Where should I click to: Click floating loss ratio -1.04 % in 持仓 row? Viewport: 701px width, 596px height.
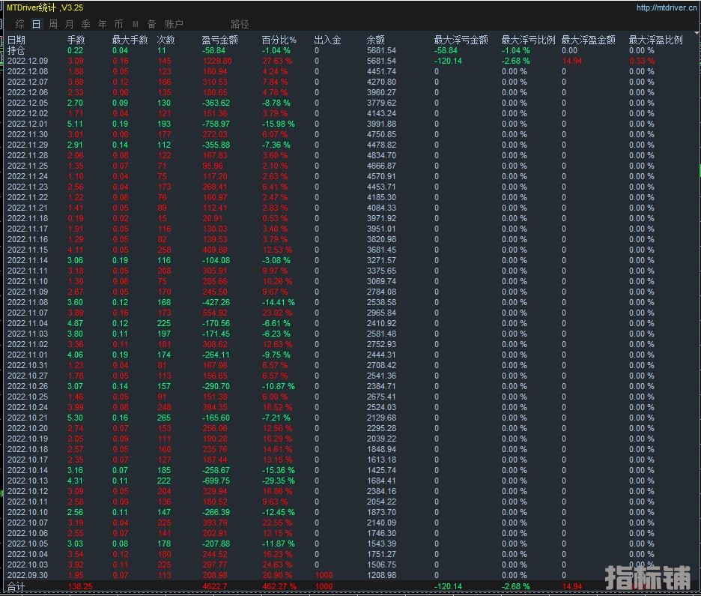pos(515,50)
